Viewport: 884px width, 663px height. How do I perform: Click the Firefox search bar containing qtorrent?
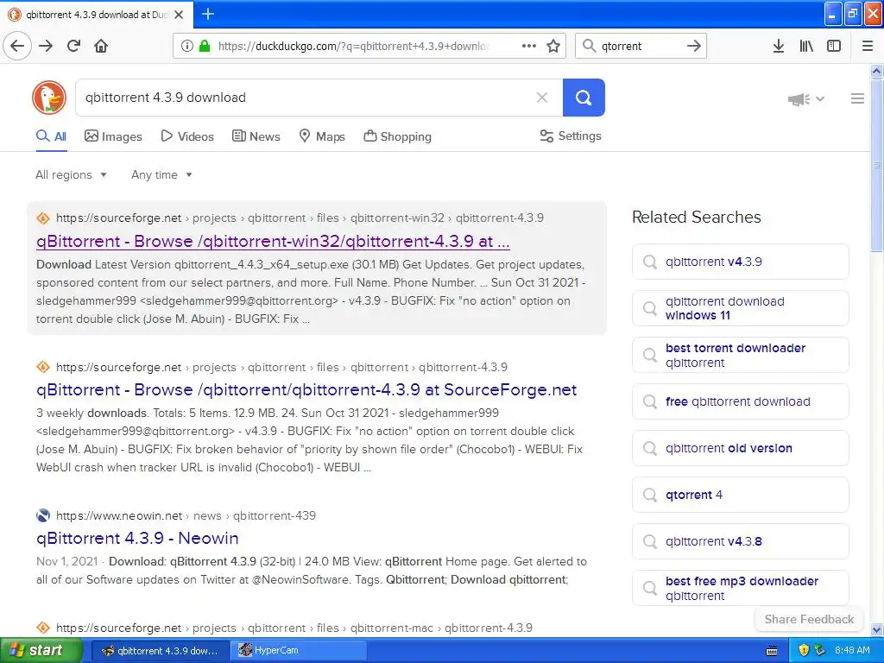(641, 46)
